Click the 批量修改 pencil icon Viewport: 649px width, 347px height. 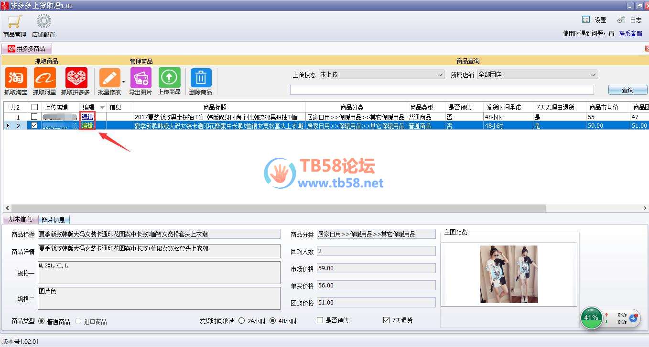109,78
